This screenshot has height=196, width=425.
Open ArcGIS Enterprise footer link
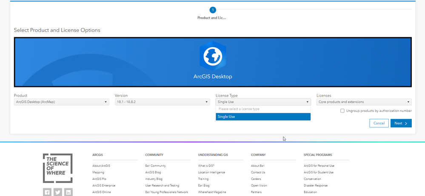tap(104, 186)
